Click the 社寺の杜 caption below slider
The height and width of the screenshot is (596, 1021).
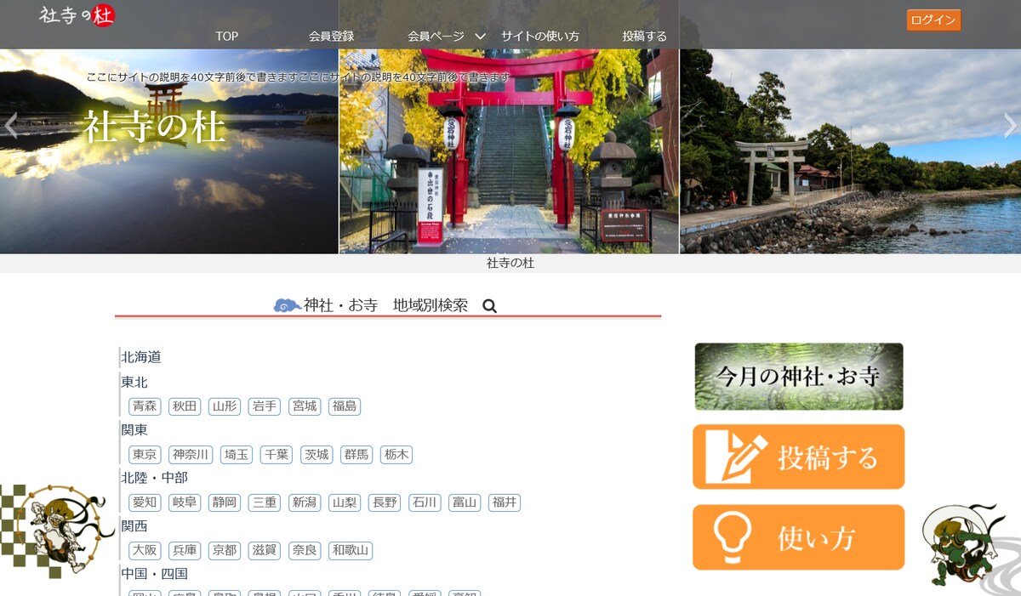(x=510, y=264)
